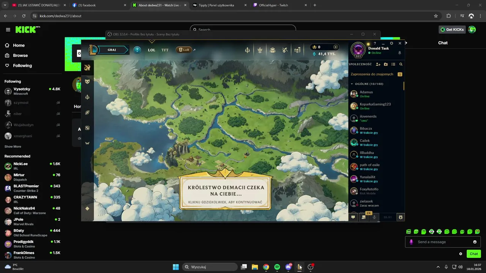
Task: Search friends with the magnifier icon
Action: 401,64
